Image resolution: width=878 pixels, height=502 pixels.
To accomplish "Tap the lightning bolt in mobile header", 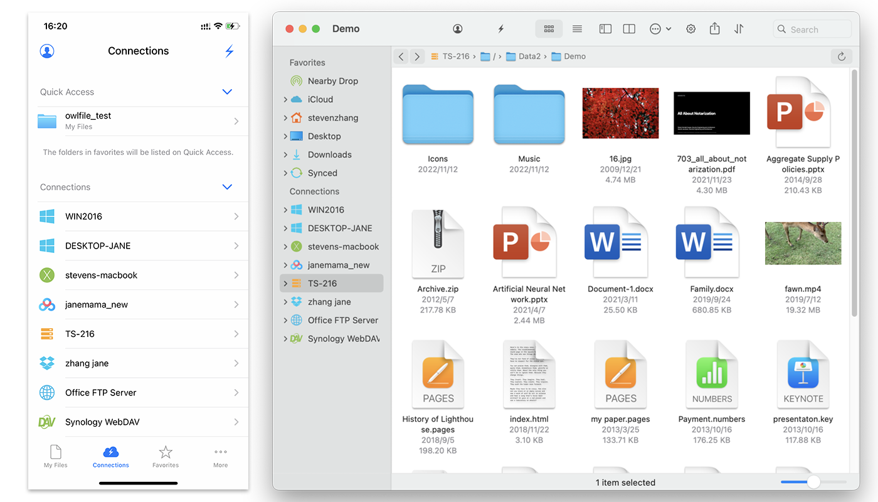I will (x=230, y=51).
